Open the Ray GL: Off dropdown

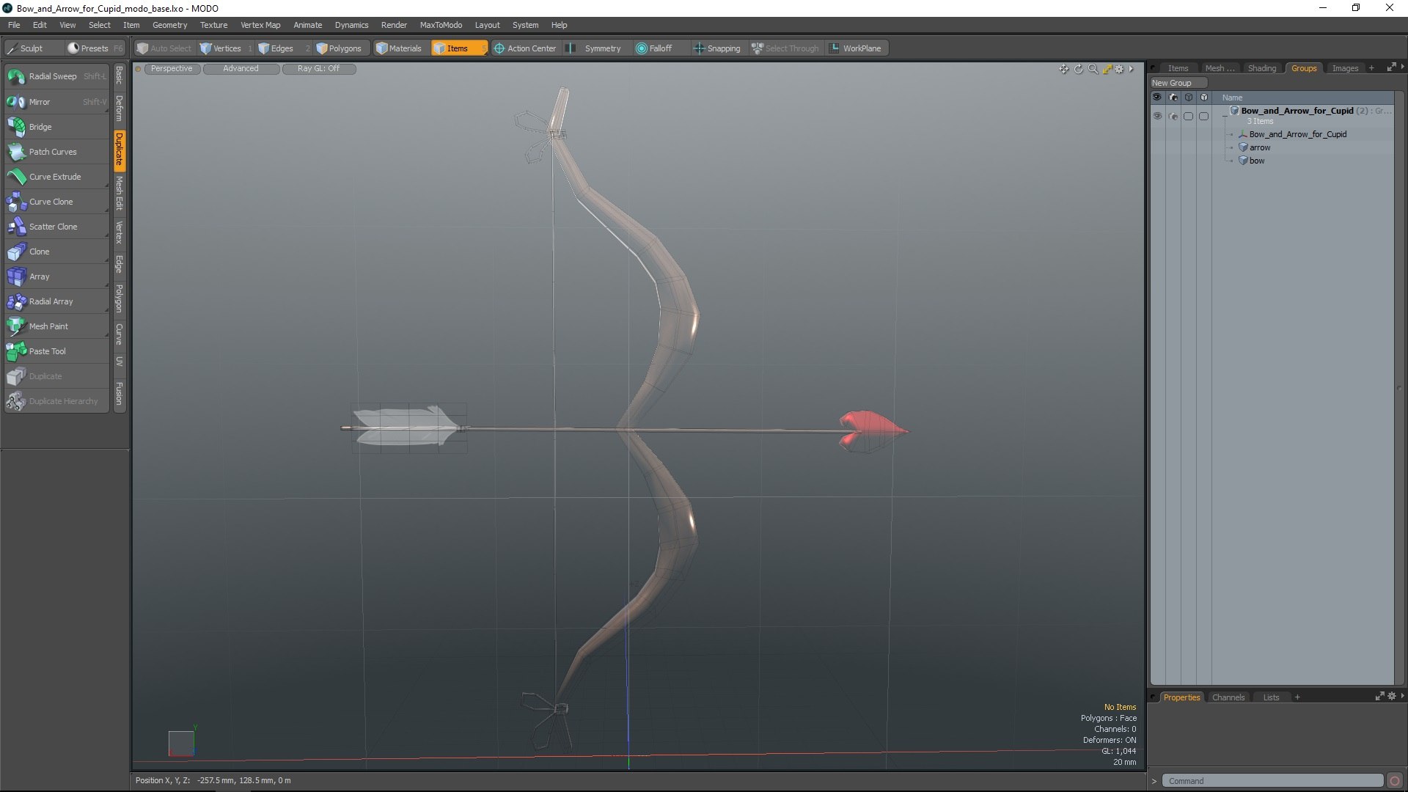point(318,69)
